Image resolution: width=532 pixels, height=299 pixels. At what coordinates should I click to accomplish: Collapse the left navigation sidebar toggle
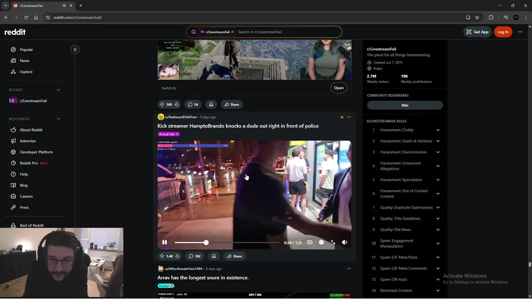75,49
